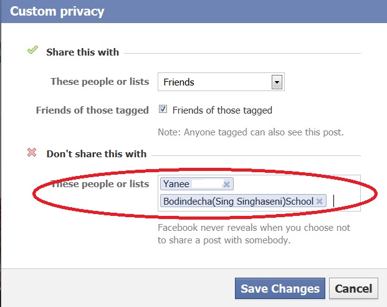Select the Yanee name token
Image resolution: width=387 pixels, height=307 pixels.
click(176, 184)
